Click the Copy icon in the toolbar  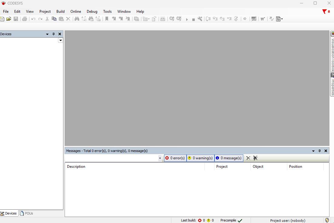pos(54,19)
